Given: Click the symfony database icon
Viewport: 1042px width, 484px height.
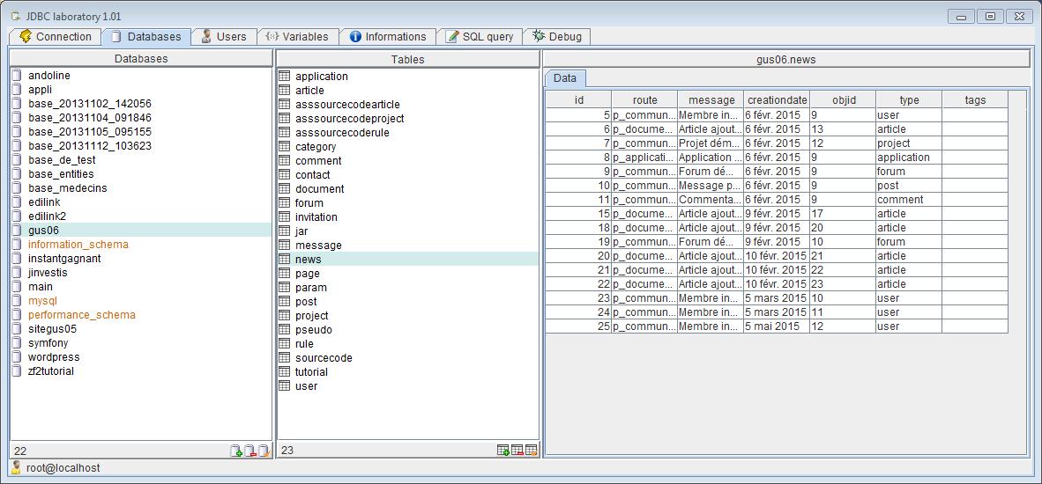Looking at the screenshot, I should click(17, 343).
